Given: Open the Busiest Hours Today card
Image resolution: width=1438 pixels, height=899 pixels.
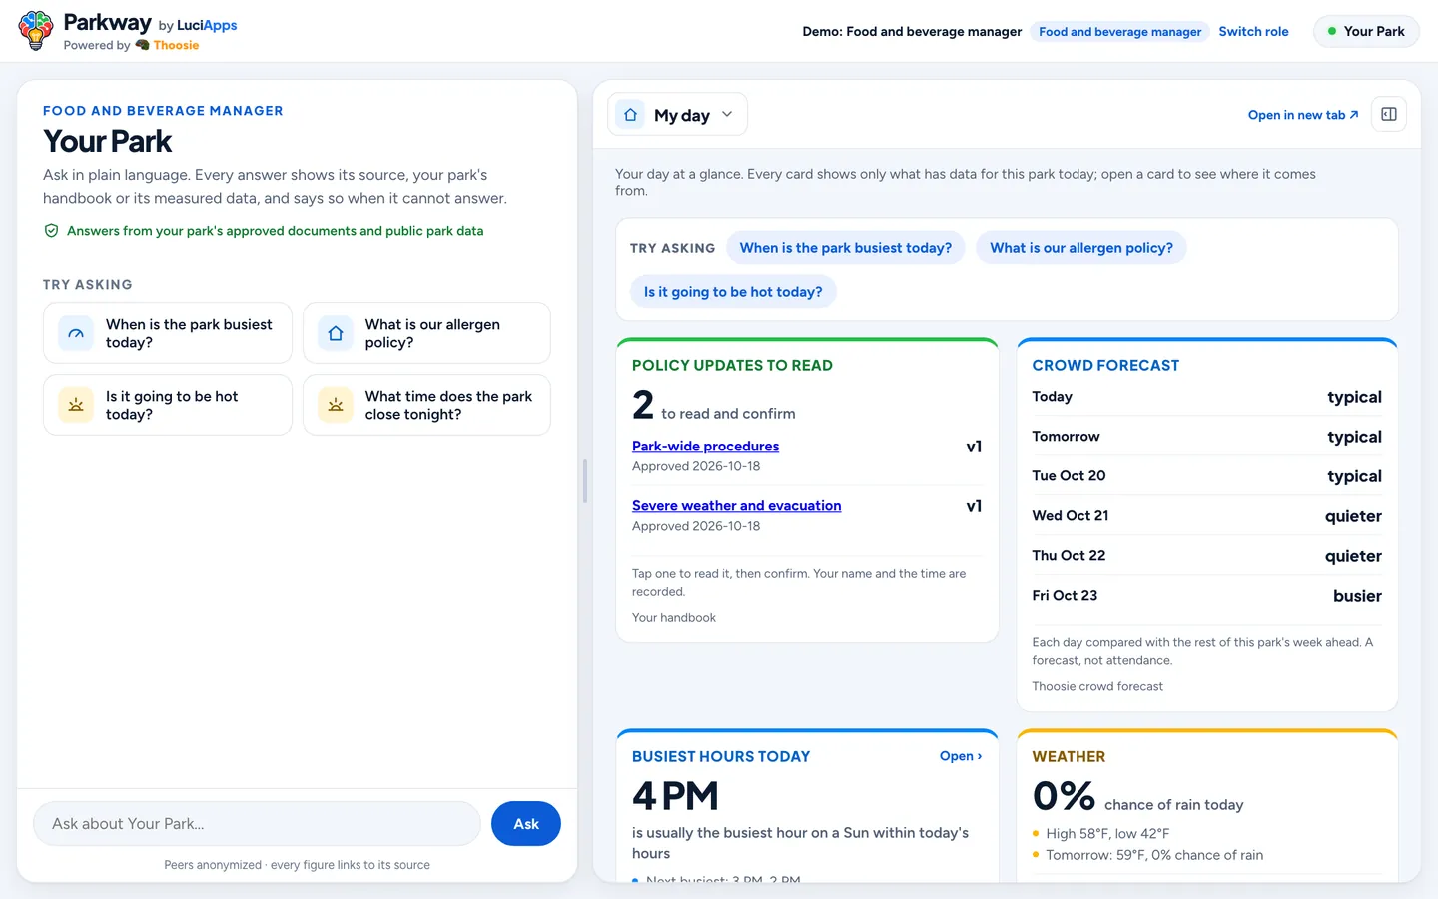Looking at the screenshot, I should (961, 756).
